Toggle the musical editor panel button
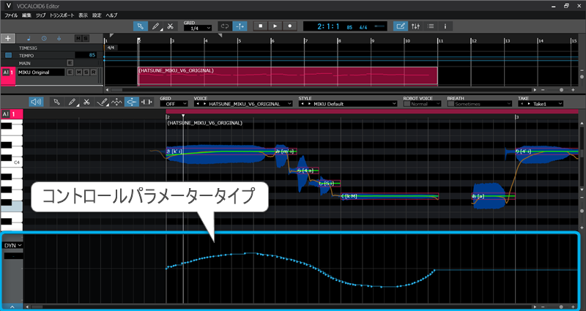Screen dimensions: 586x311 coord(400,26)
